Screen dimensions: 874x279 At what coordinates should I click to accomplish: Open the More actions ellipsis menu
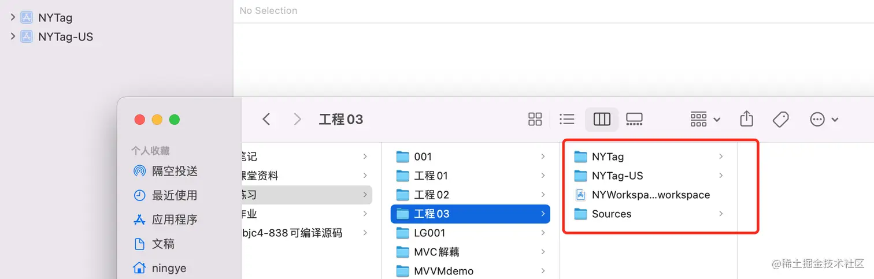tap(824, 120)
